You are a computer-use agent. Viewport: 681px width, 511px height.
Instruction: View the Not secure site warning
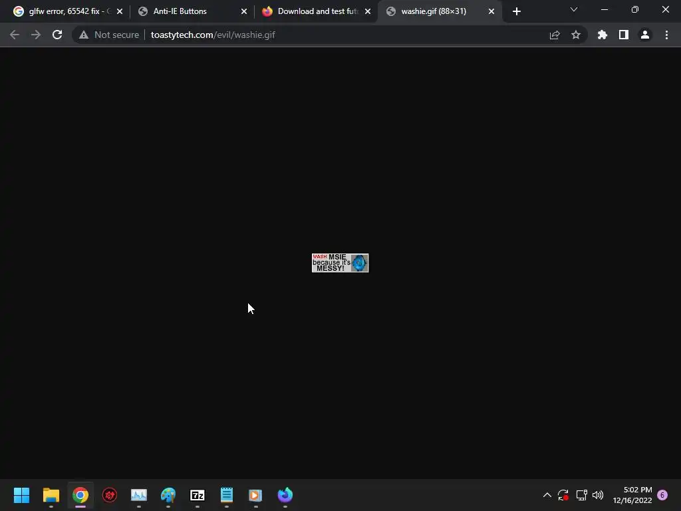coord(108,35)
